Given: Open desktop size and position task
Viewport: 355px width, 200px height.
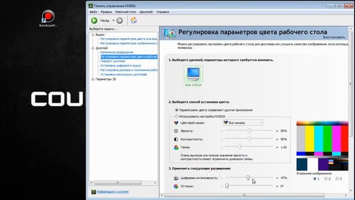Looking at the screenshot, I should pyautogui.click(x=129, y=70).
